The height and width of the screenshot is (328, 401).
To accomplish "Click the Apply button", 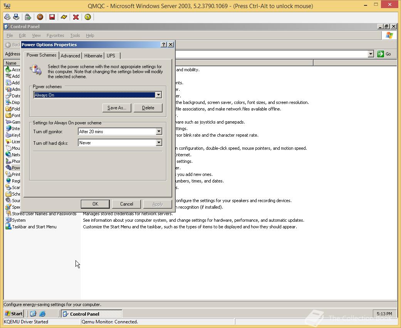I will click(158, 204).
